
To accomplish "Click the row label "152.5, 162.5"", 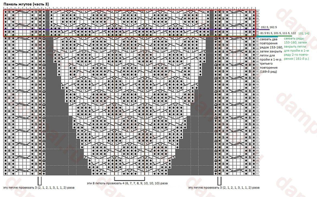I will [269, 27].
